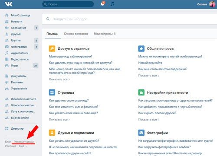Open Реклама footer link

[10, 146]
